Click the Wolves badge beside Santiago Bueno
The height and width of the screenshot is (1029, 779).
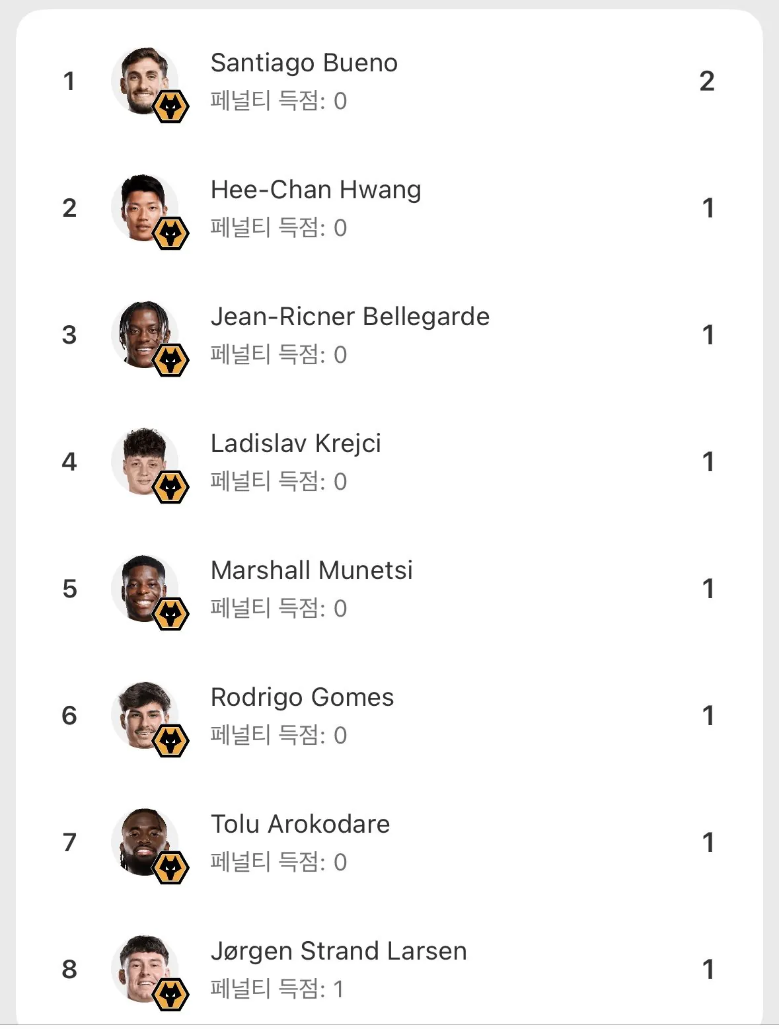170,106
